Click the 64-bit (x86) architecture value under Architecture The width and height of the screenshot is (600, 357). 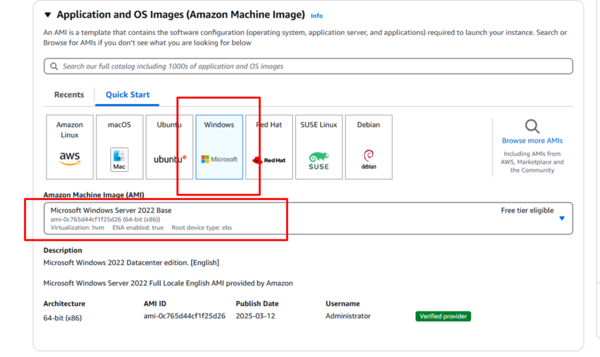point(62,318)
